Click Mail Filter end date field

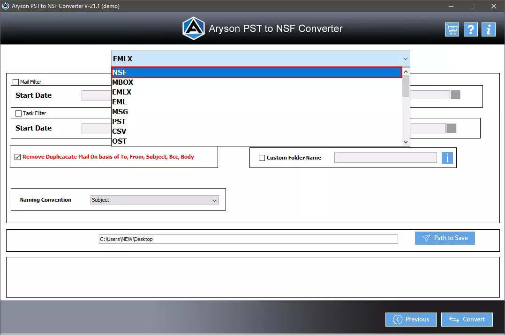430,95
